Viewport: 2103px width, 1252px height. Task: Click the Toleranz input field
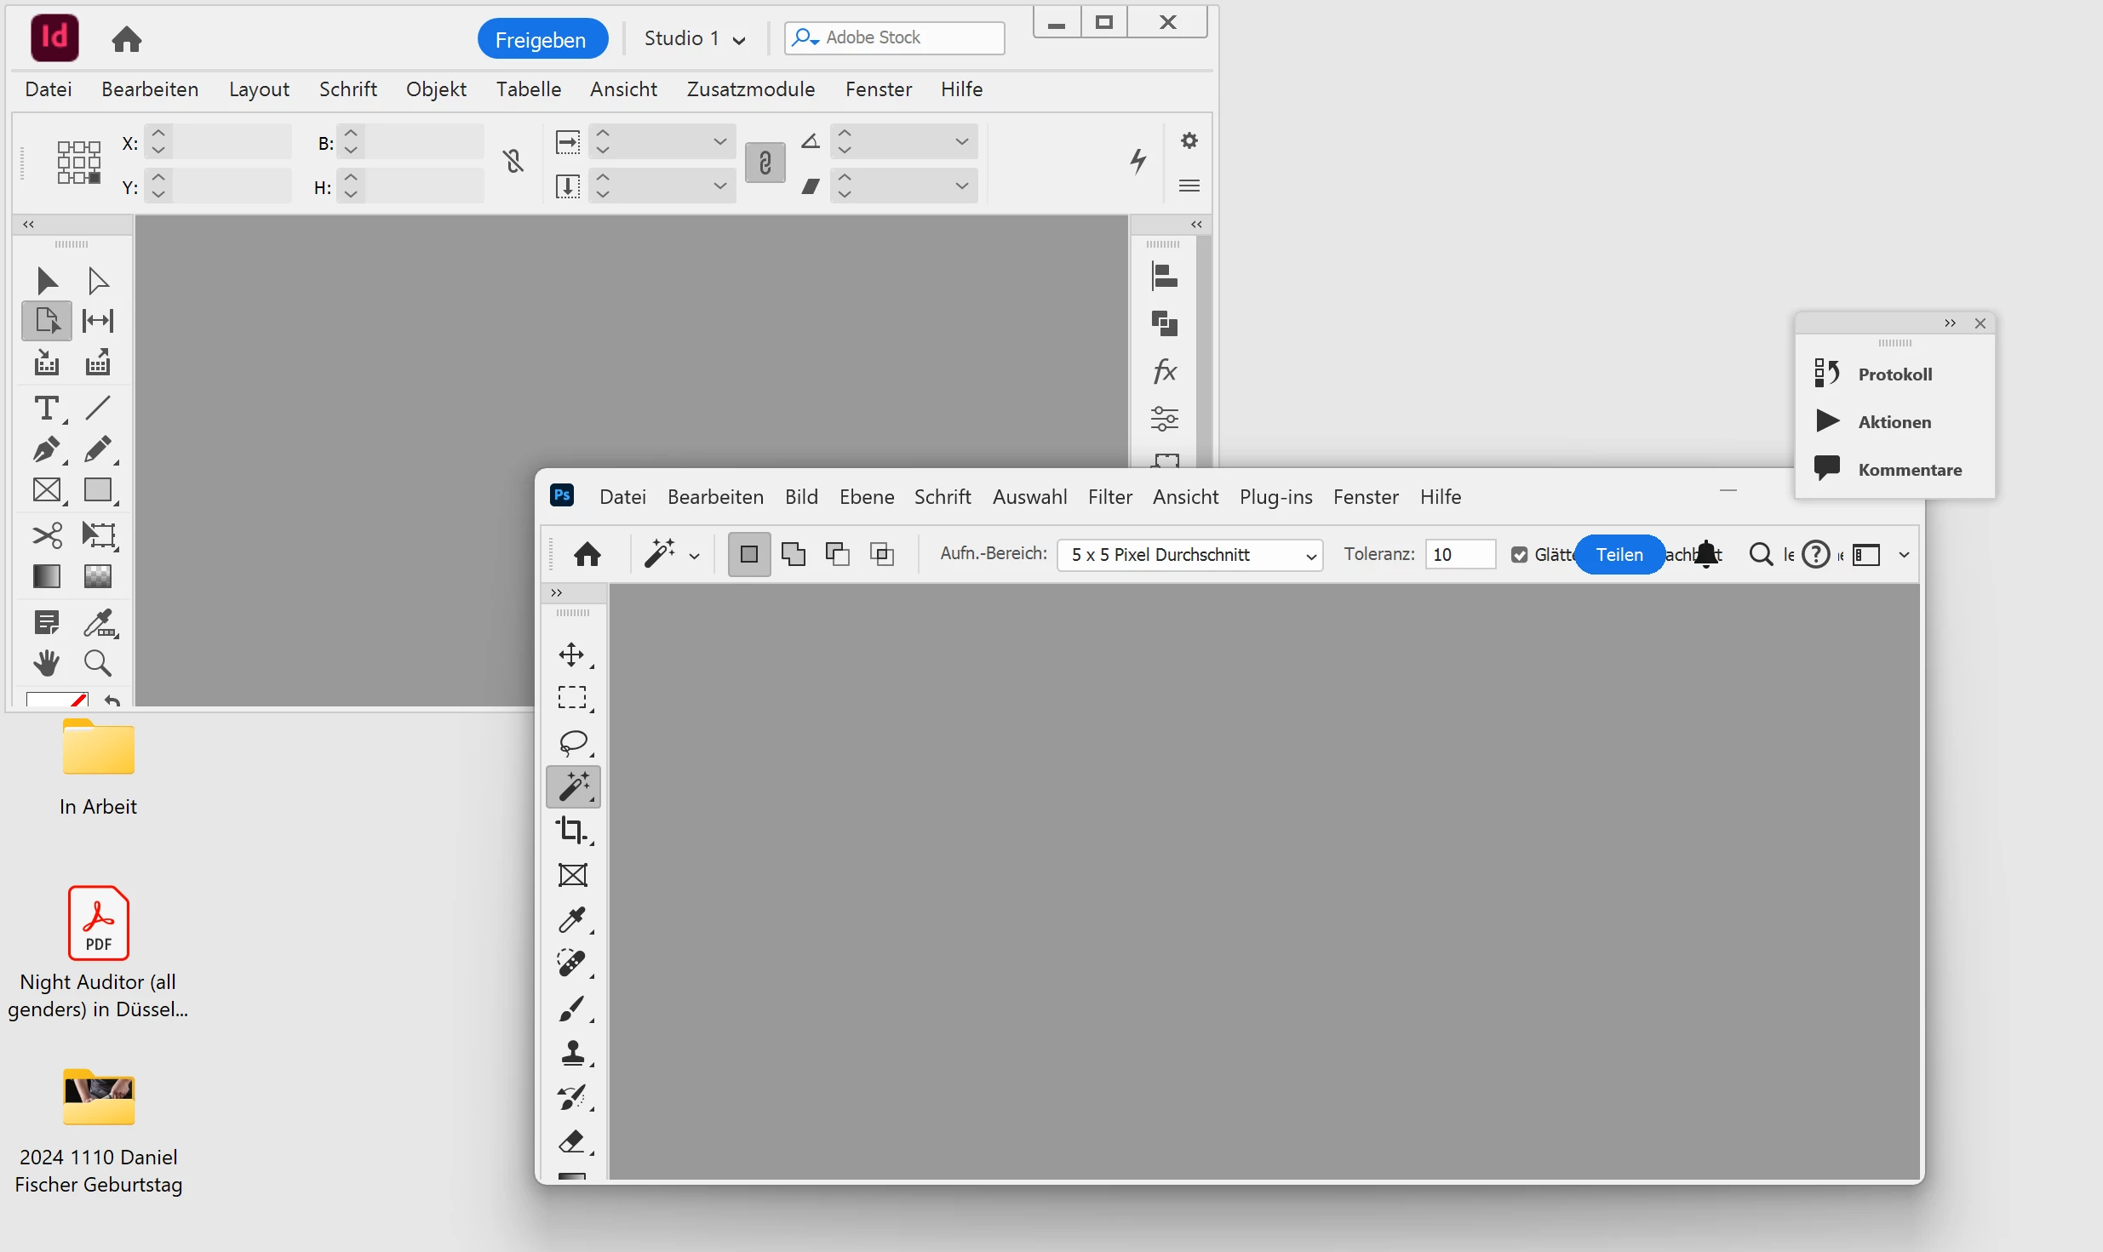point(1459,555)
